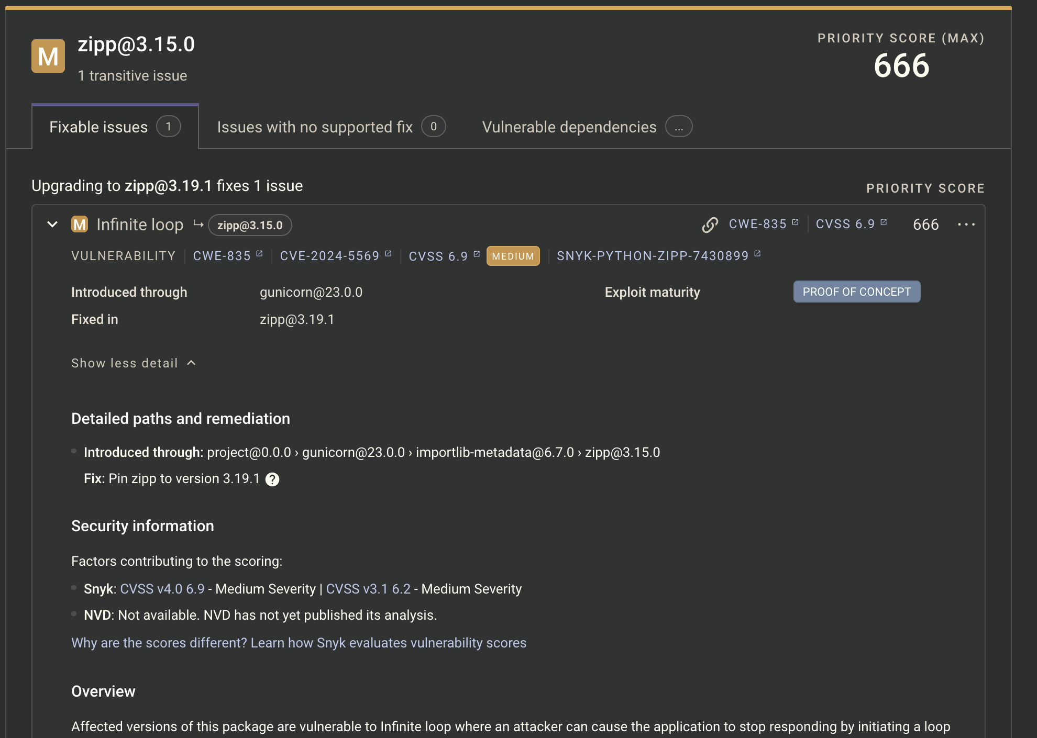Click the Overview heading

point(103,691)
